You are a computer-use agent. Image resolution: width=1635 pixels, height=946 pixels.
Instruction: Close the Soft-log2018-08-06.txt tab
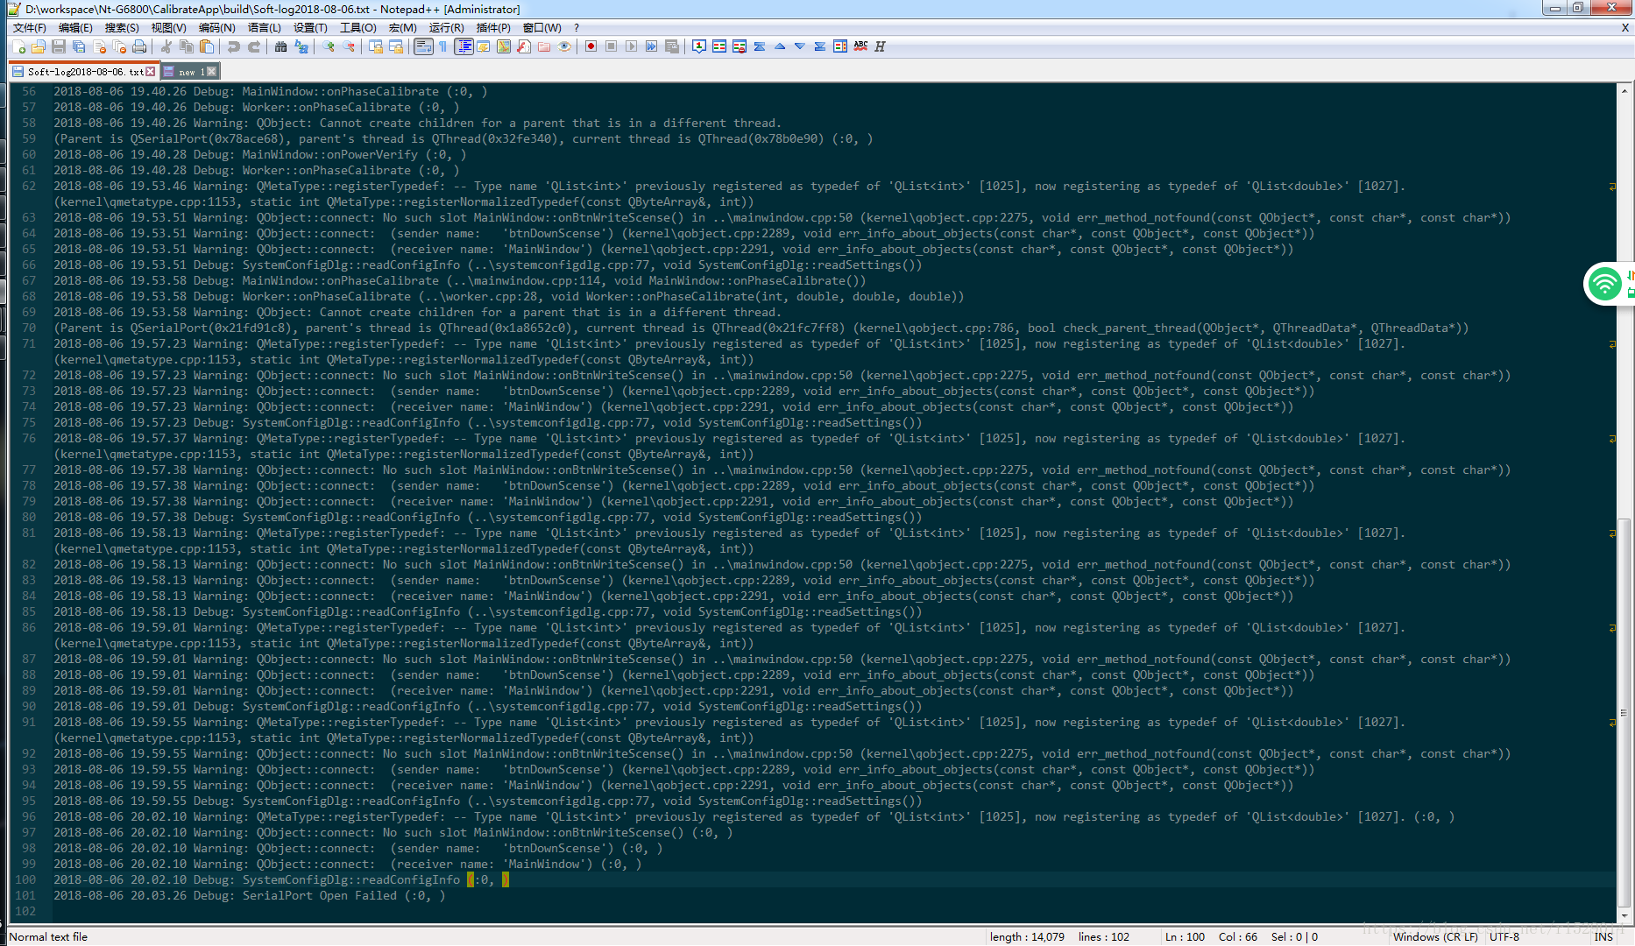151,71
